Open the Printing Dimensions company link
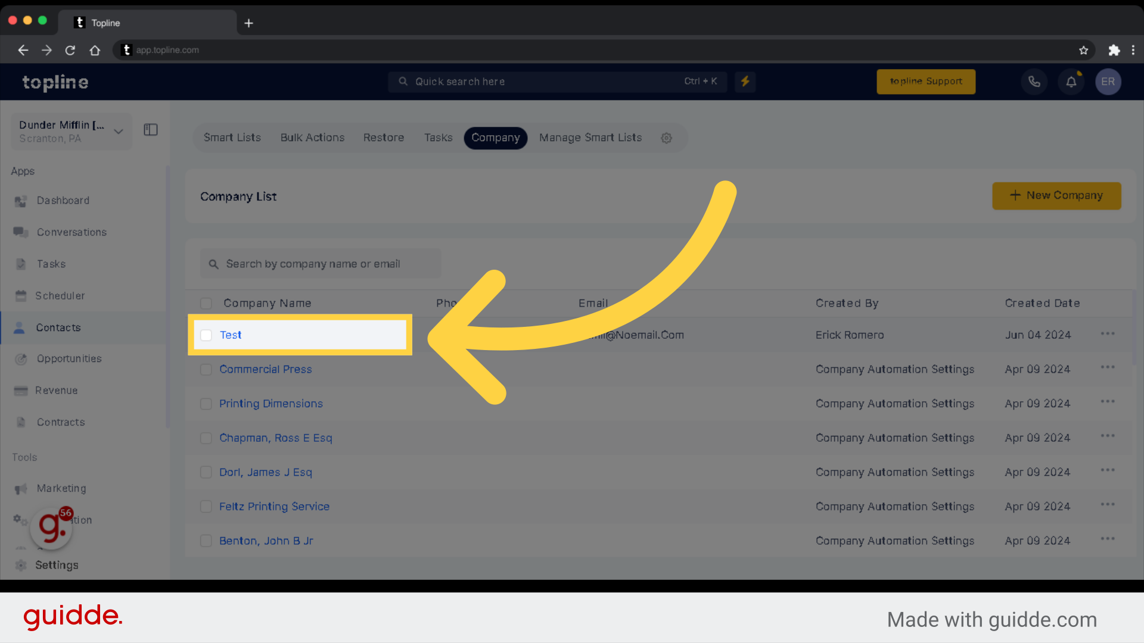Screen dimensions: 1144x643 (x=271, y=404)
